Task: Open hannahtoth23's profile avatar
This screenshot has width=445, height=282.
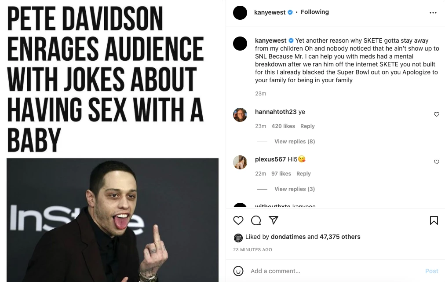Action: point(240,115)
